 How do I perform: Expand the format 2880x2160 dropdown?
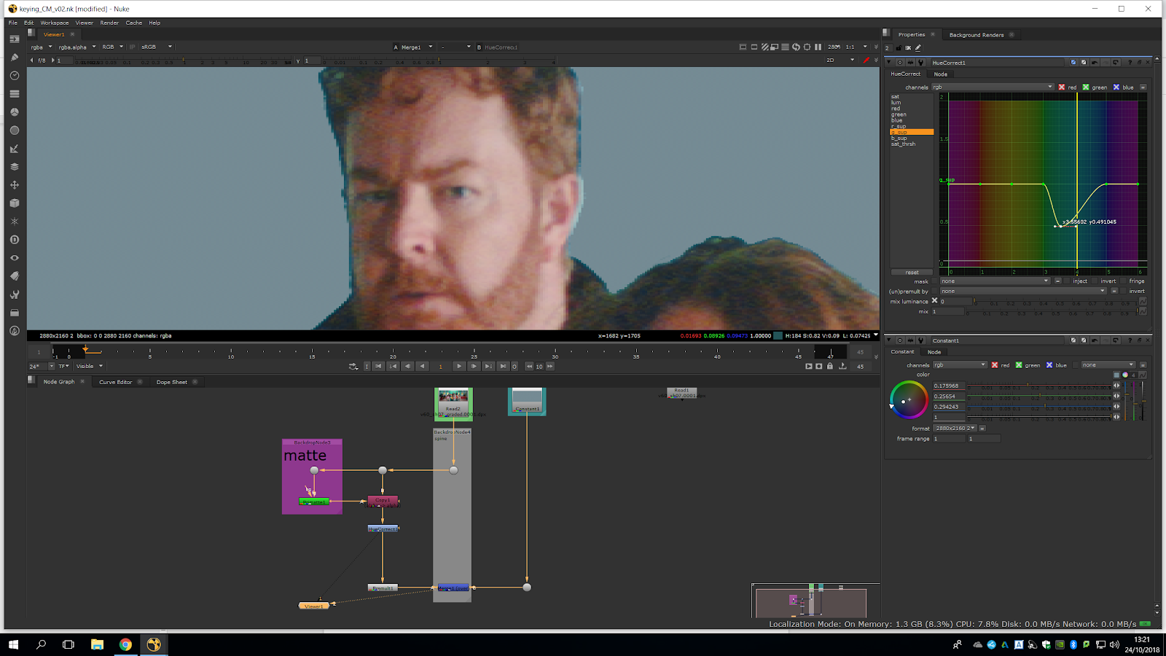(x=955, y=429)
